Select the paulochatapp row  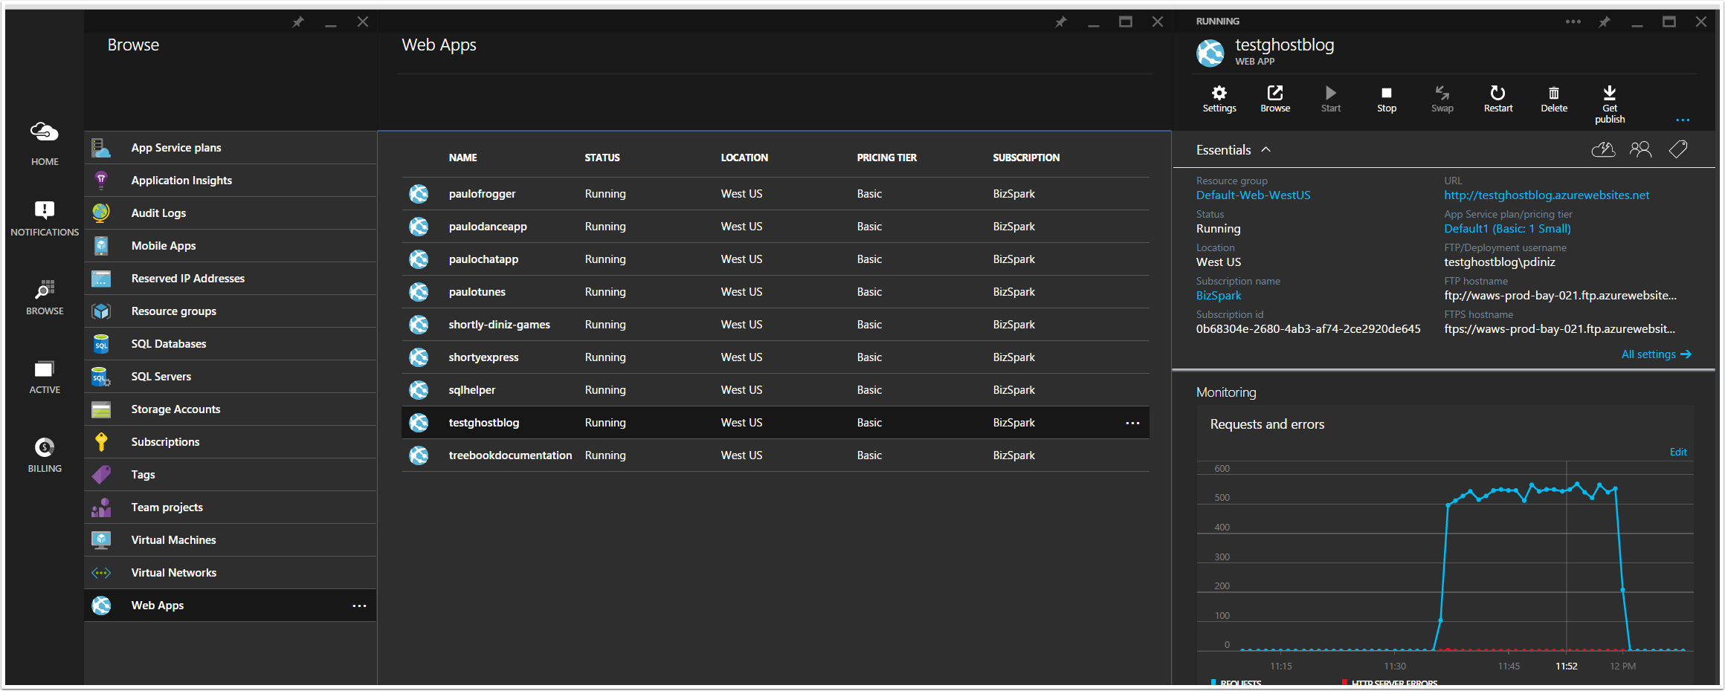click(x=776, y=259)
